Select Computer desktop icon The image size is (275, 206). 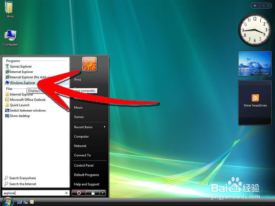tap(10, 38)
